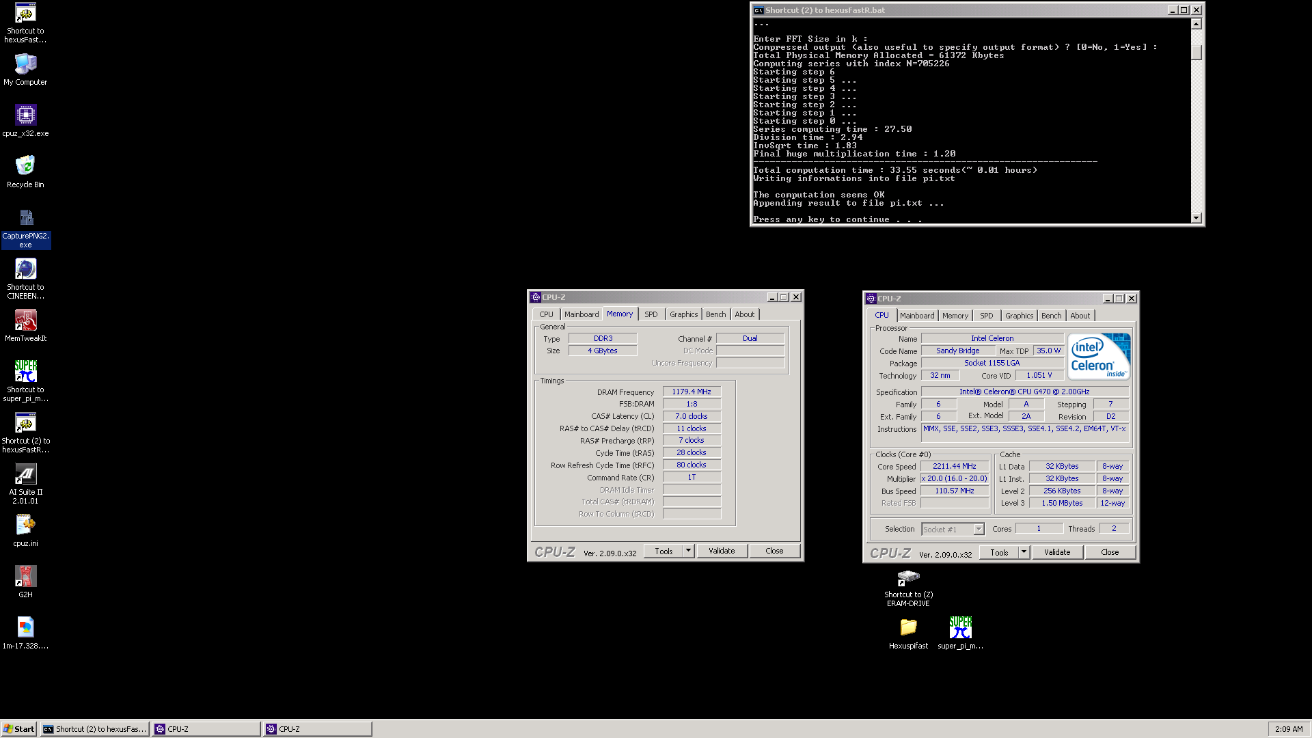Image resolution: width=1312 pixels, height=738 pixels.
Task: Switch to Bench tab in the CPU-Z CPU-tab window
Action: (x=1052, y=316)
